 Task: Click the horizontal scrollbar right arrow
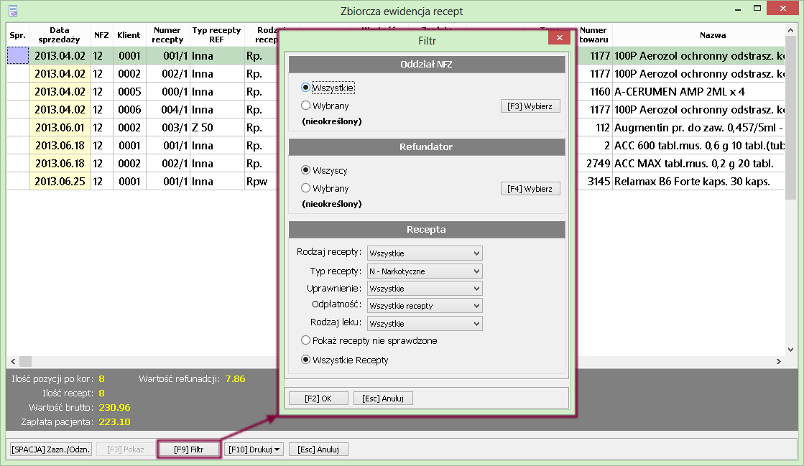(x=779, y=361)
